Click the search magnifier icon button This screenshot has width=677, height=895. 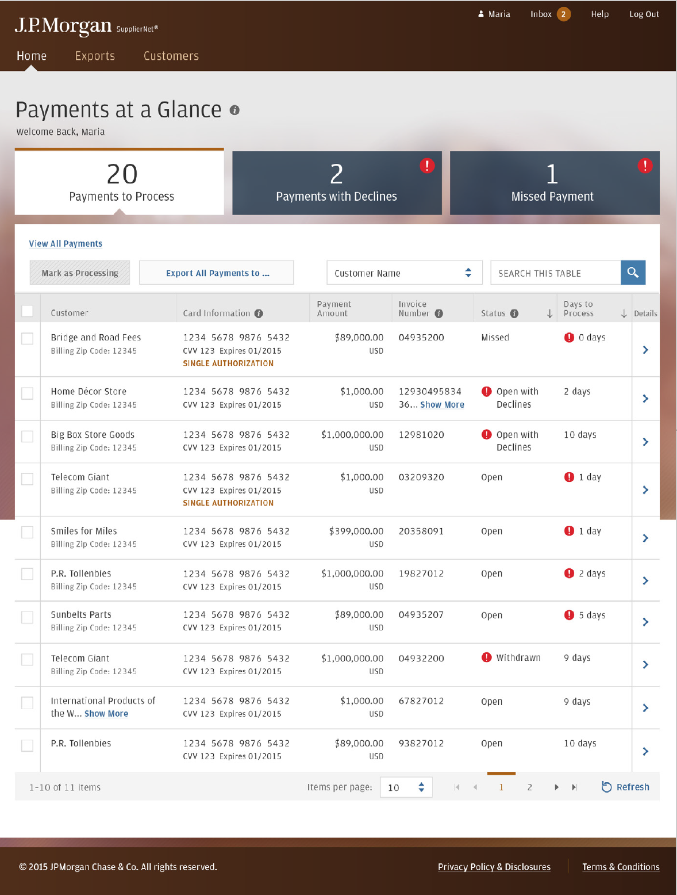pyautogui.click(x=633, y=273)
